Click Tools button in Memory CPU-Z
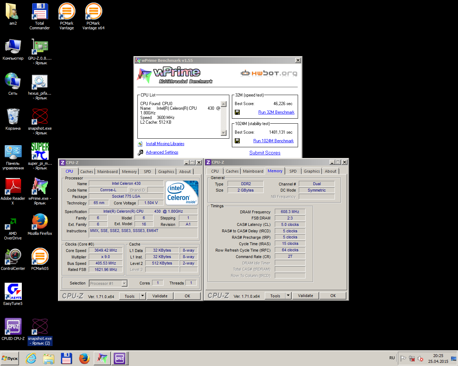This screenshot has width=458, height=366. (x=275, y=296)
